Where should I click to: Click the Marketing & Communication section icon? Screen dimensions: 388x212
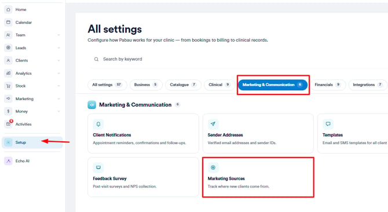coord(92,105)
